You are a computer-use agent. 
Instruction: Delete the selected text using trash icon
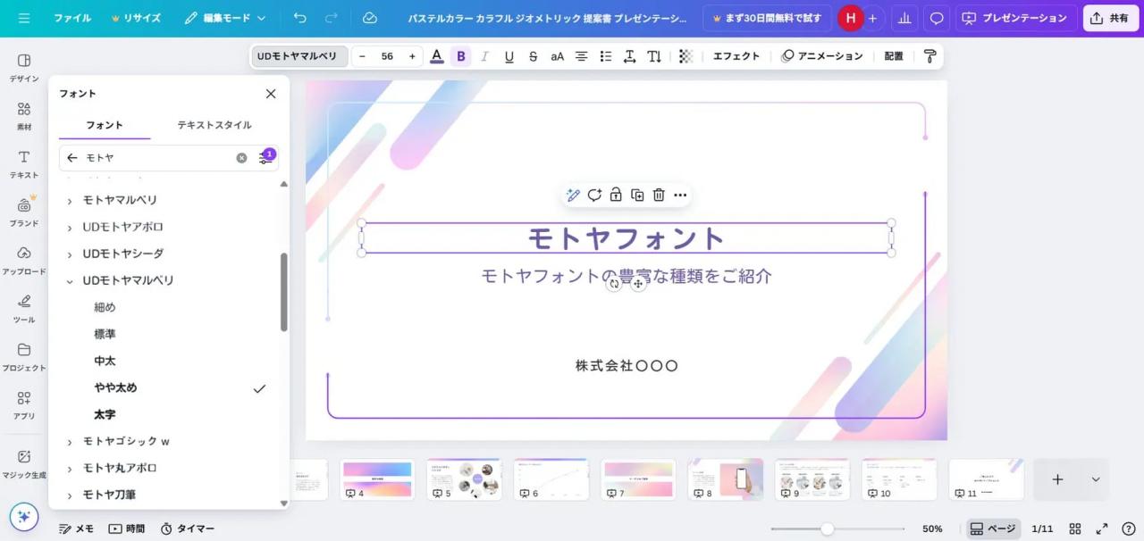(x=659, y=195)
